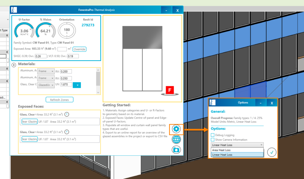Click the Orientation dial showing 180
Viewport: 304px width, 179px height.
click(67, 30)
